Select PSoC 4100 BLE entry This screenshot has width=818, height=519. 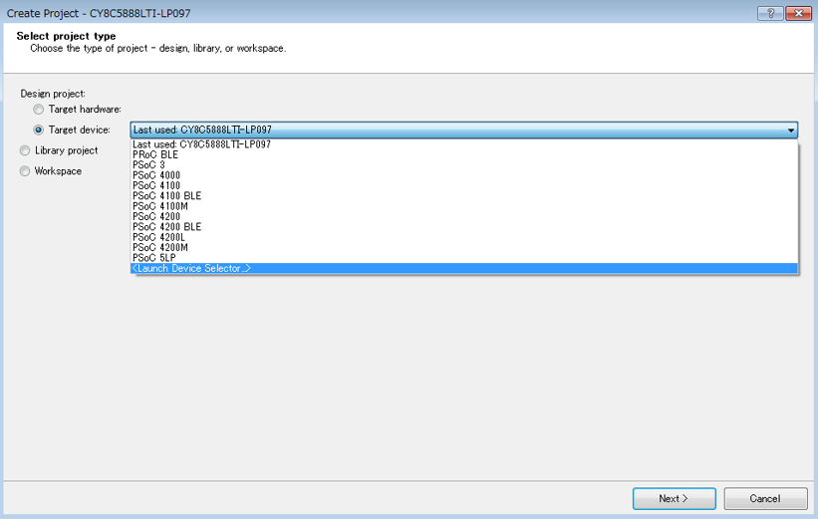click(x=463, y=196)
